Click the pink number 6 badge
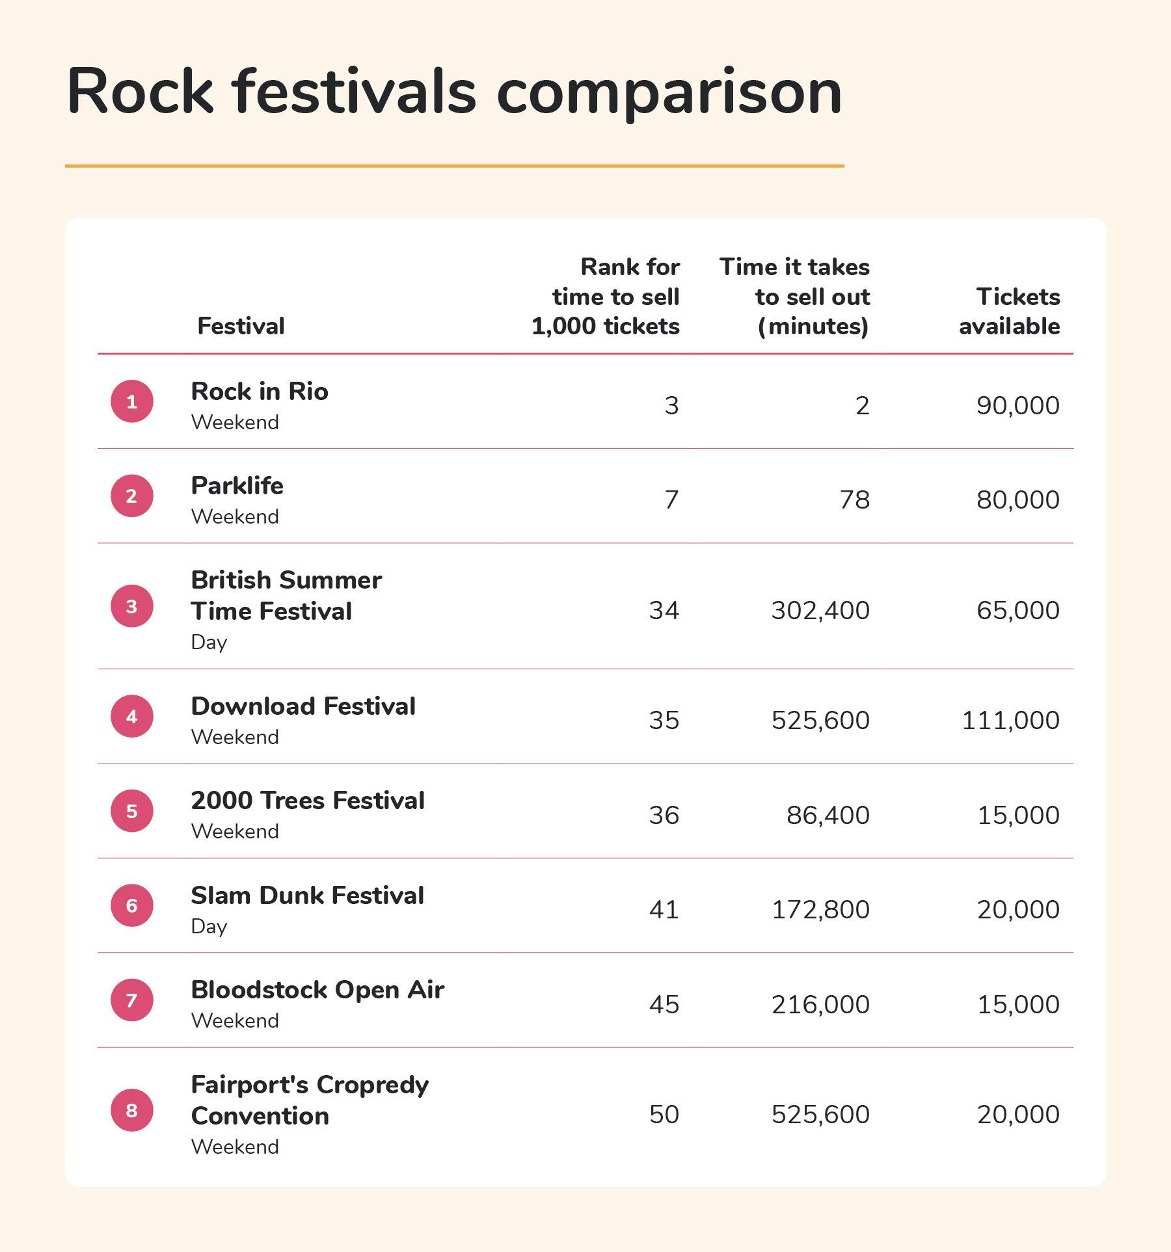 click(132, 905)
